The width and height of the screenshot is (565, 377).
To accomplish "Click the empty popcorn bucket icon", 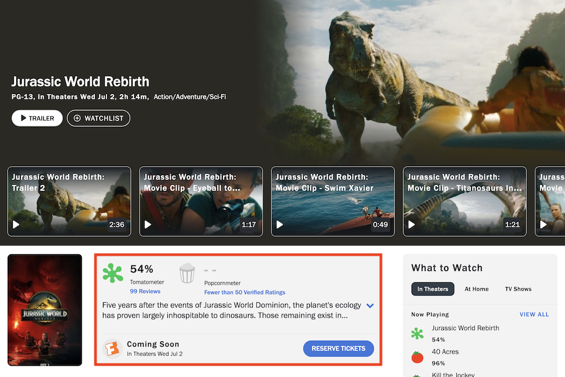I will point(187,274).
